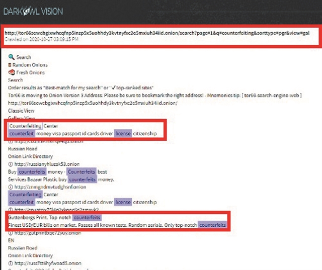Image resolution: width=322 pixels, height=270 pixels.
Task: Click info icon next to russ7tt6hyfwoad5.onion
Action: [11, 262]
